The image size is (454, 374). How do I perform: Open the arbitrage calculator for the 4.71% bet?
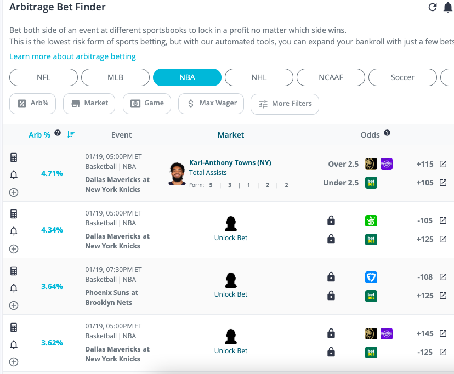pyautogui.click(x=14, y=157)
